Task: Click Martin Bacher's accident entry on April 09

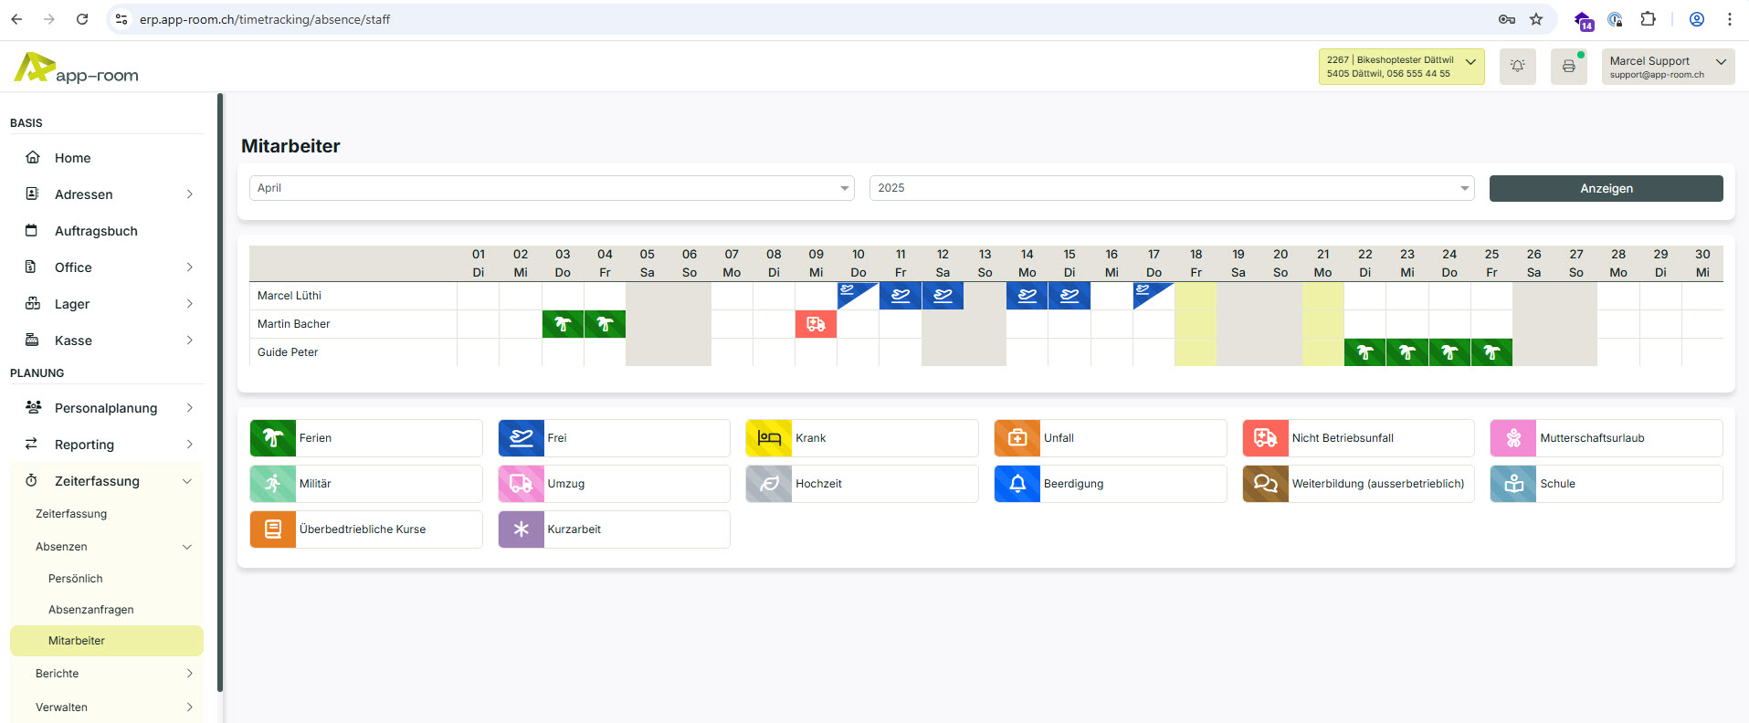Action: [x=816, y=324]
